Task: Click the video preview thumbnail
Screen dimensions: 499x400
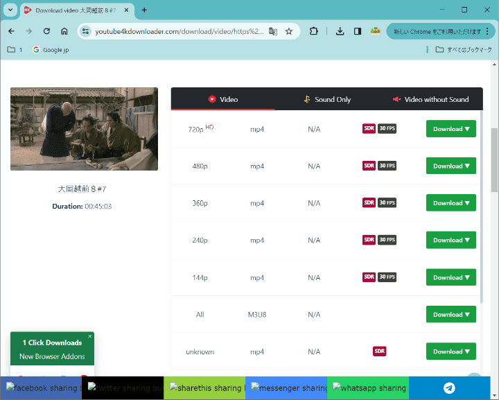Action: click(84, 129)
